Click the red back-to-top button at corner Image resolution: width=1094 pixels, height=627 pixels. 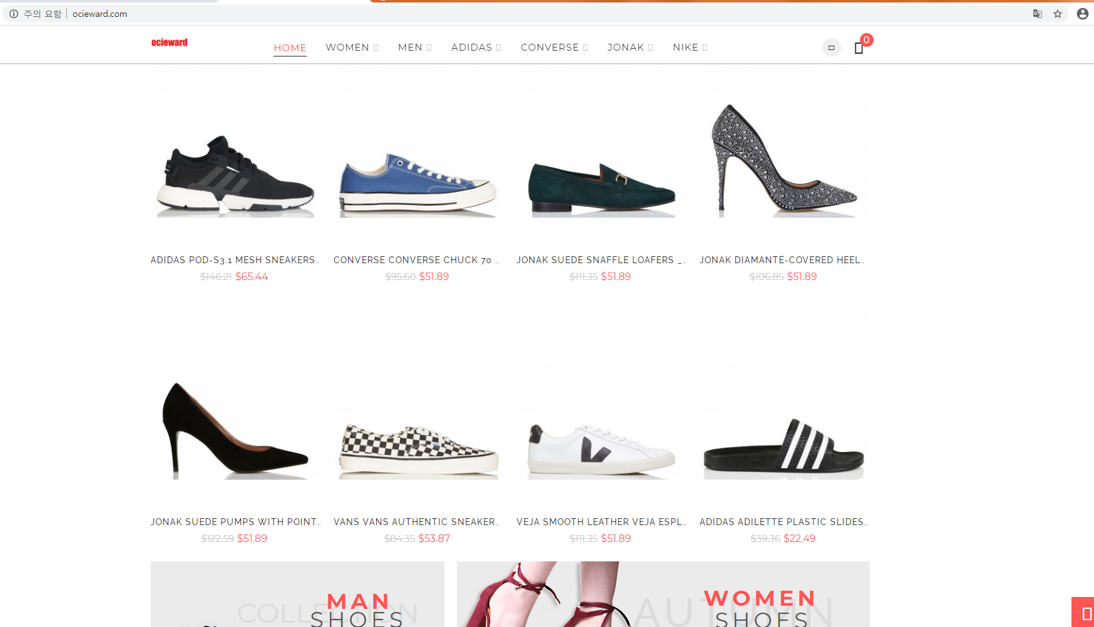coord(1083,612)
